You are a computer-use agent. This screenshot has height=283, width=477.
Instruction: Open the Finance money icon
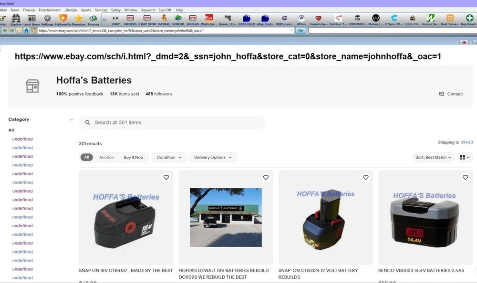[93, 20]
